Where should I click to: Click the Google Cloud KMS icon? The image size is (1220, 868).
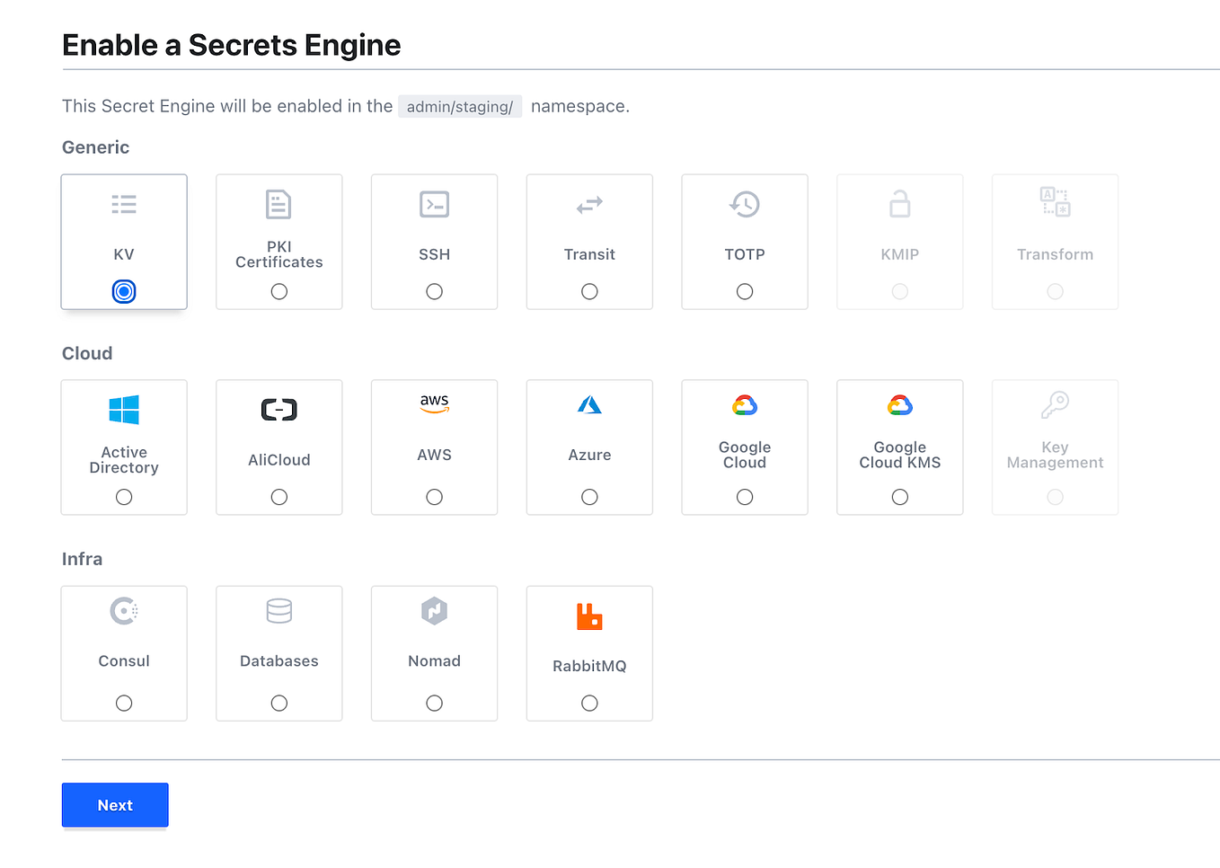point(899,404)
